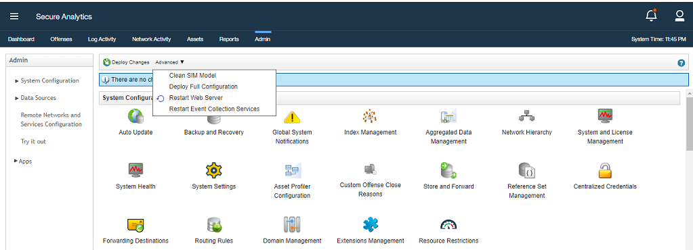
Task: Open Centralized Credentials padlock icon
Action: 605,170
